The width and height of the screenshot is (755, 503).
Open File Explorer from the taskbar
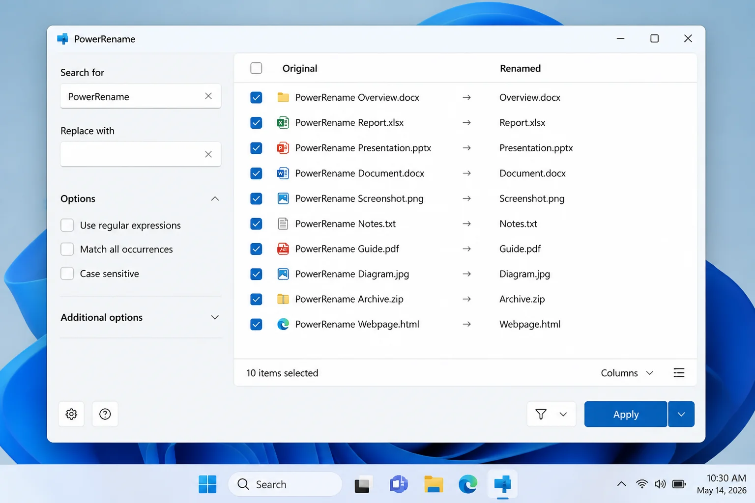[x=434, y=484]
